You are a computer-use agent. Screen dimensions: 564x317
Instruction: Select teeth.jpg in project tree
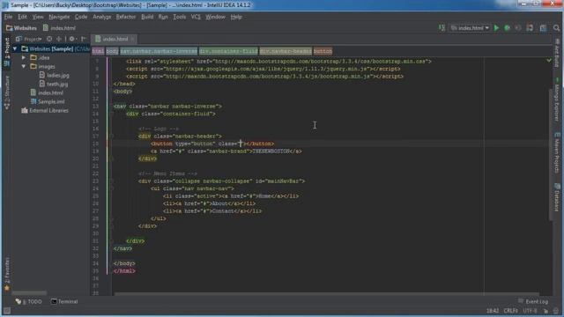[x=54, y=85]
